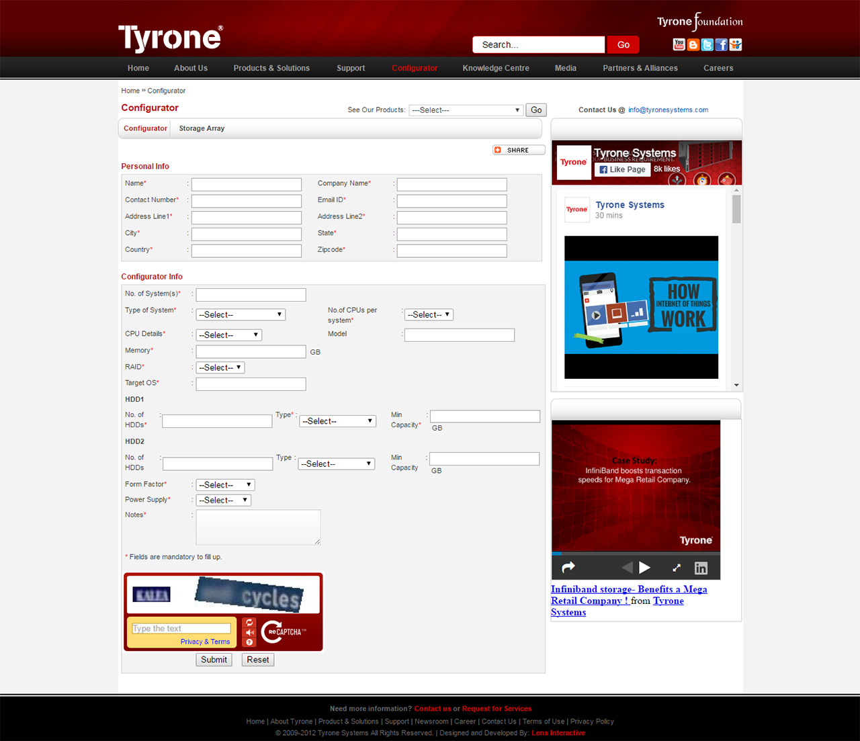Click the Notes text area

point(259,527)
